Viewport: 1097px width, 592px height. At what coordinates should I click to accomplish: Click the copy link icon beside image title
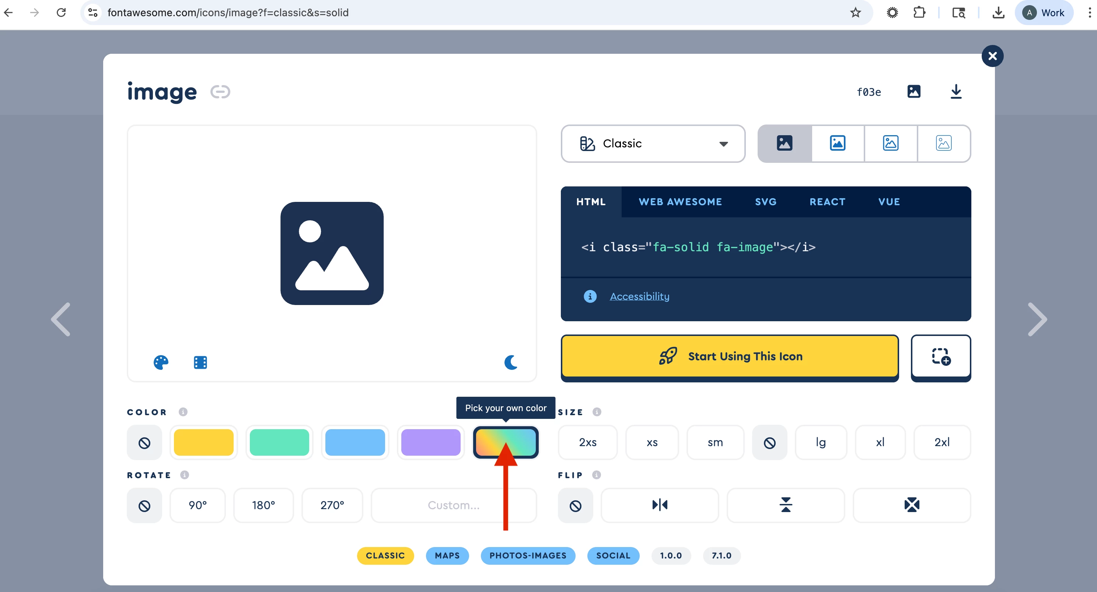[220, 91]
